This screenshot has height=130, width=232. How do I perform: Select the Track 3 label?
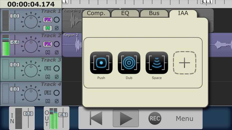(51, 60)
